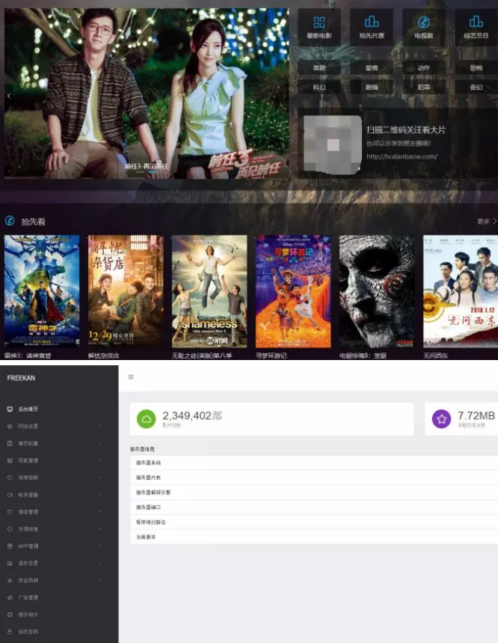Open the 寻梦环游记 movie poster
This screenshot has height=643, width=498.
click(293, 291)
